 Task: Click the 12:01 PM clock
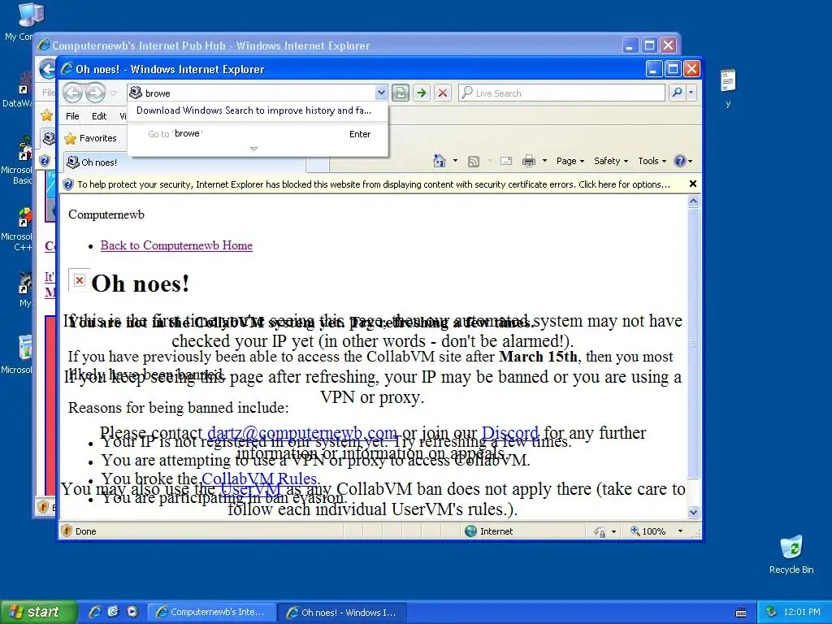802,613
